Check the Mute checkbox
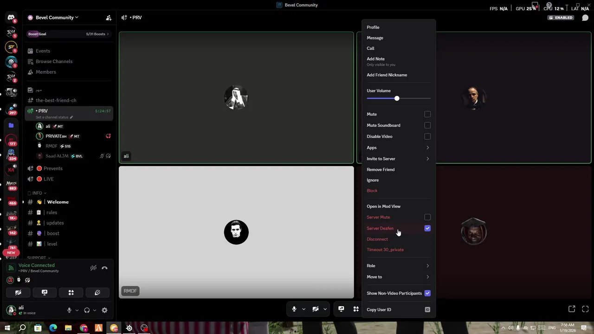Viewport: 594px width, 334px height. pos(427,114)
